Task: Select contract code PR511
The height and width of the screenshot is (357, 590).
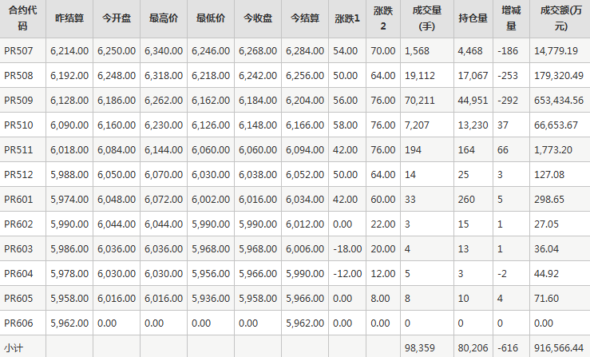Action: click(x=18, y=150)
